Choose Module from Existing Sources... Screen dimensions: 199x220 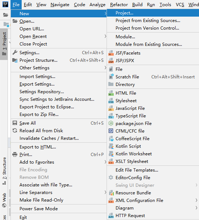tap(153, 44)
